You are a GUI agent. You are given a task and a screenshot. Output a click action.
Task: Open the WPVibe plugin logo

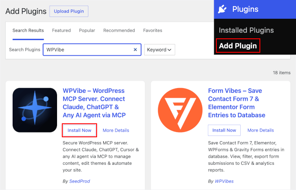35,110
